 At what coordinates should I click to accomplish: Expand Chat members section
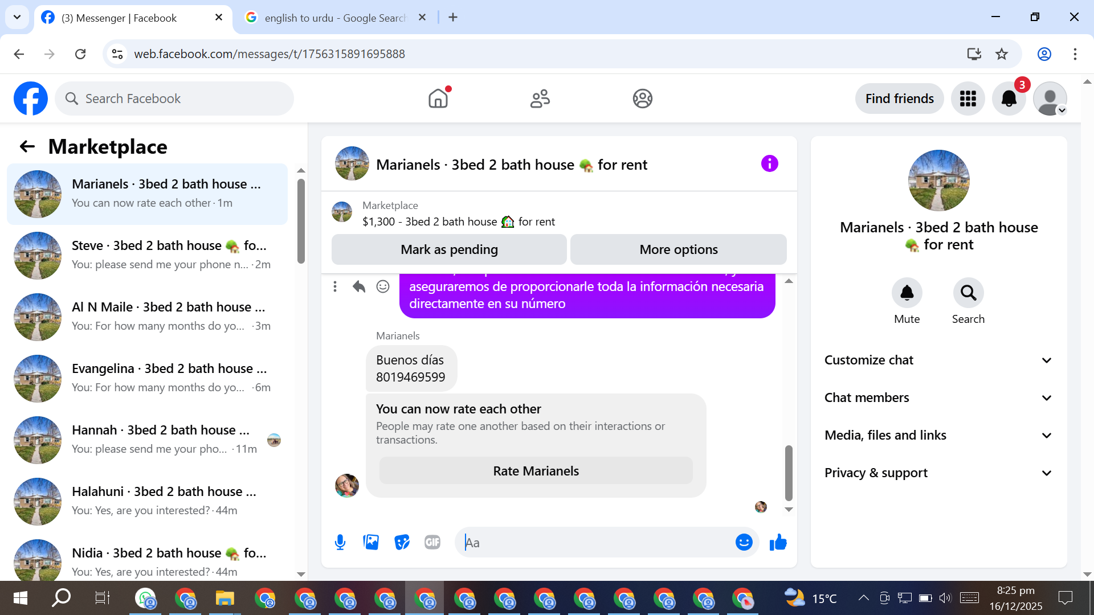pos(938,398)
